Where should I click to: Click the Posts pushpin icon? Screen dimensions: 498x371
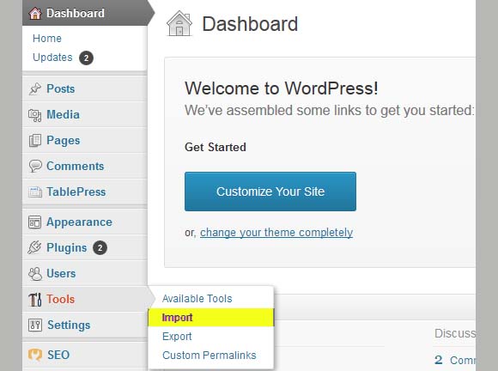coord(35,89)
